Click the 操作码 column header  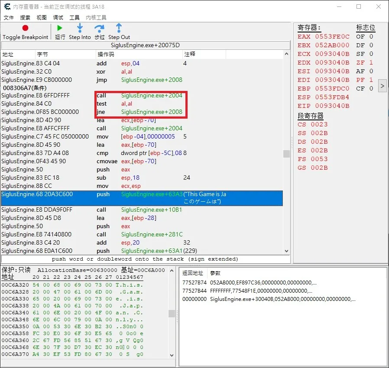pyautogui.click(x=105, y=55)
